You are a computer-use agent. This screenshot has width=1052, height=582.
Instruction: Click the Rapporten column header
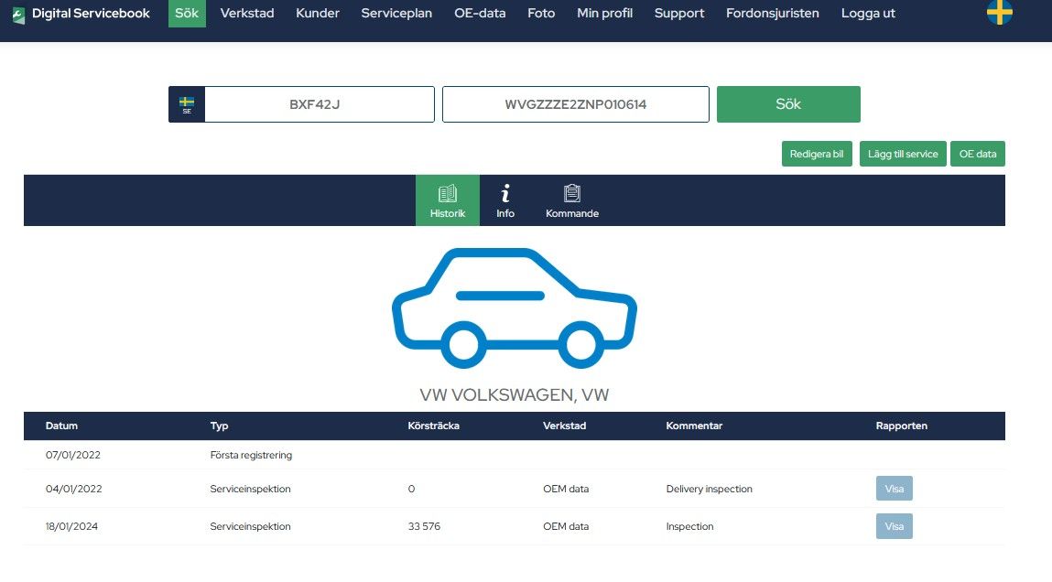point(901,426)
